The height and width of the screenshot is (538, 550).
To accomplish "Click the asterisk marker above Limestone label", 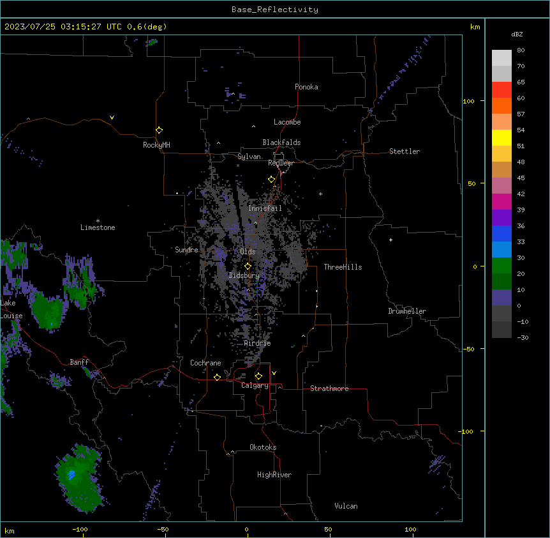I will pos(98,221).
